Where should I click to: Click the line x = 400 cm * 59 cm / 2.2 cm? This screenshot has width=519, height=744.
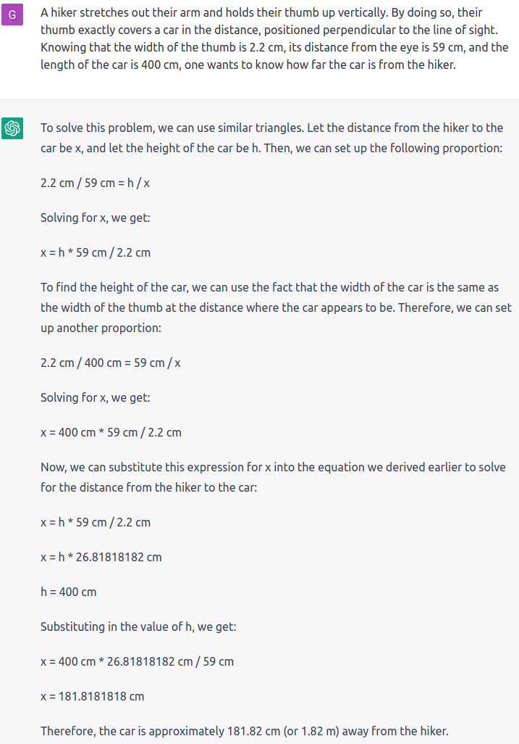(111, 432)
